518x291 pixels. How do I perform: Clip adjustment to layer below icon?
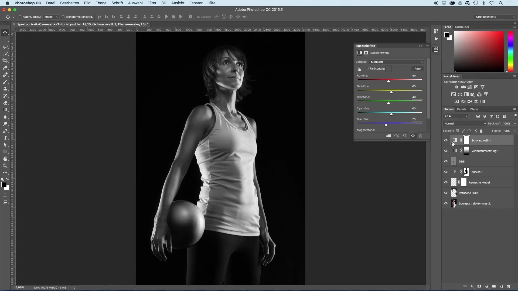pyautogui.click(x=388, y=136)
